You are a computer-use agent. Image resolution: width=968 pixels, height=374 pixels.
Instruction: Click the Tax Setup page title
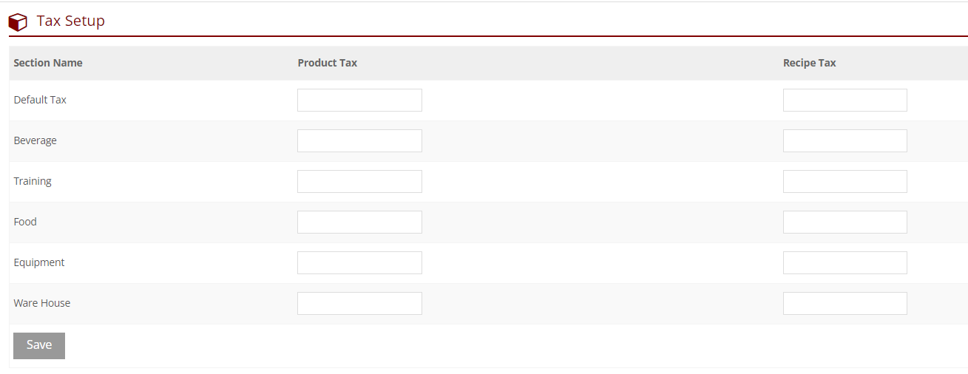(71, 21)
